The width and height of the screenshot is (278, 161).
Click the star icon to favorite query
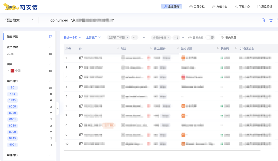tap(271, 20)
